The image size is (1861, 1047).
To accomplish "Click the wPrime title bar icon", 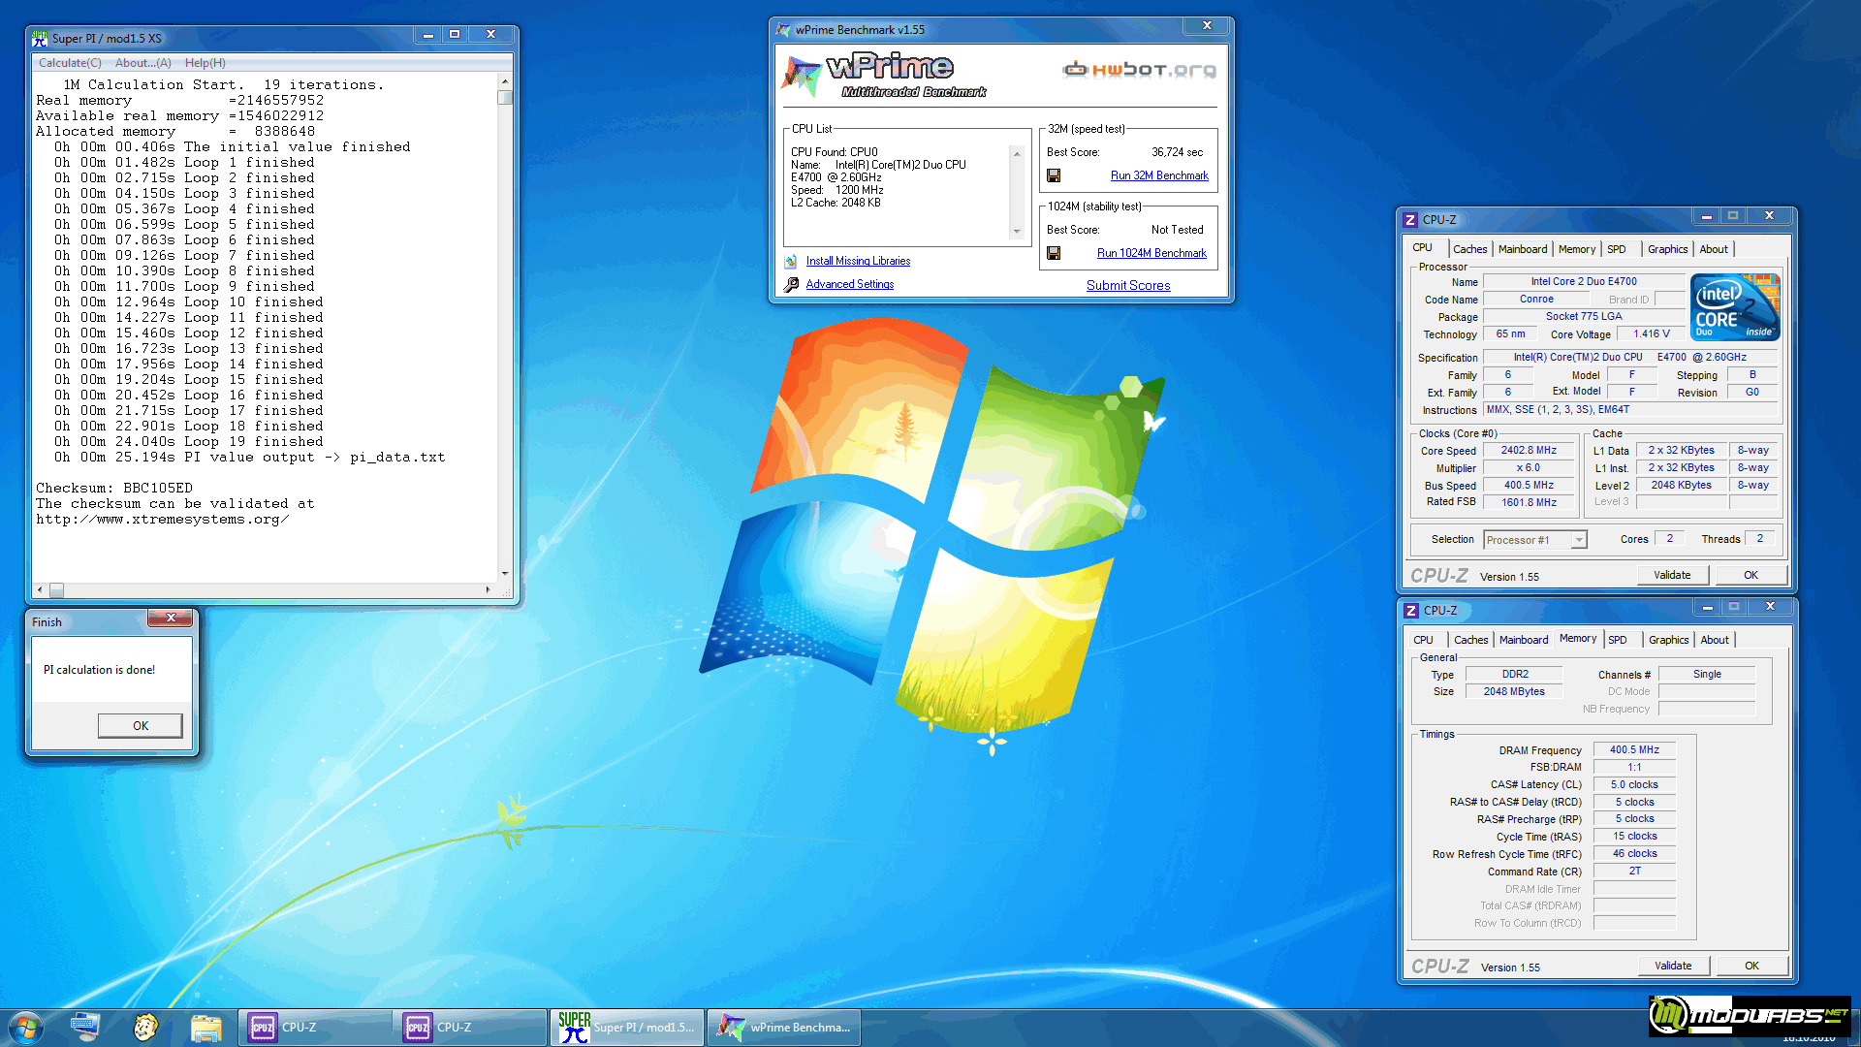I will pos(783,30).
